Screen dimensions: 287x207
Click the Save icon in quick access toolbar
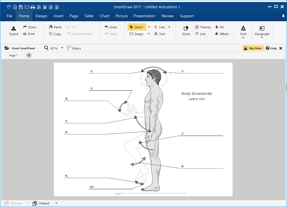coord(21,7)
